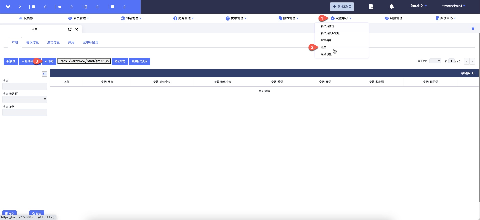Open the CSV export file icon

point(371,7)
